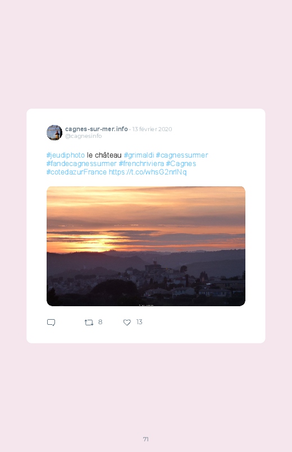Click the @cagnesinfo handle
The width and height of the screenshot is (292, 452).
pyautogui.click(x=84, y=136)
